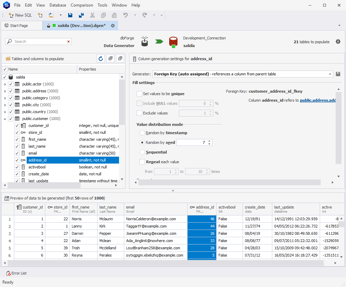The height and width of the screenshot is (287, 346).
Task: Select the customer_id column row
Action: point(73,126)
